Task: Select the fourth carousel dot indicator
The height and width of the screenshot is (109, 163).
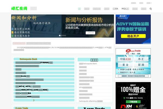Action: click(64, 36)
